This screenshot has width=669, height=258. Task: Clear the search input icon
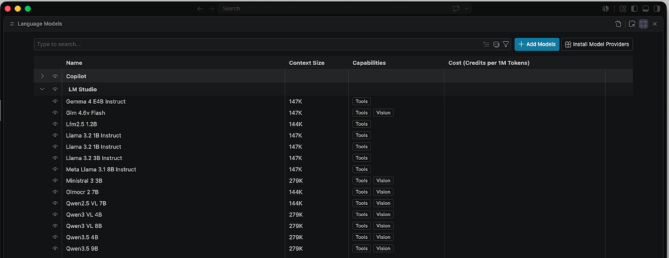[x=486, y=44]
